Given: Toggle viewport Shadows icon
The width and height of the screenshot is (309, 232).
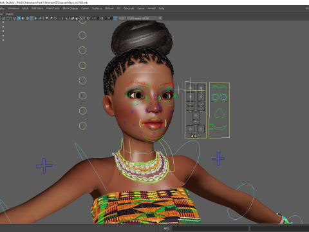Looking at the screenshot, I should [x=40, y=18].
